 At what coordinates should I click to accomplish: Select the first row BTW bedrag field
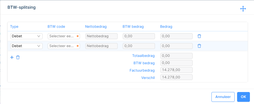pos(139,36)
